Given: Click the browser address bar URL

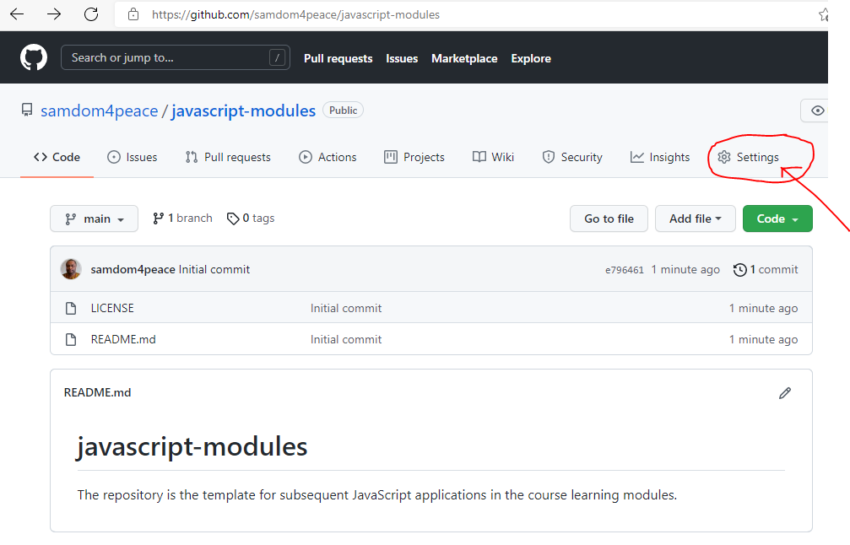Looking at the screenshot, I should (x=295, y=14).
